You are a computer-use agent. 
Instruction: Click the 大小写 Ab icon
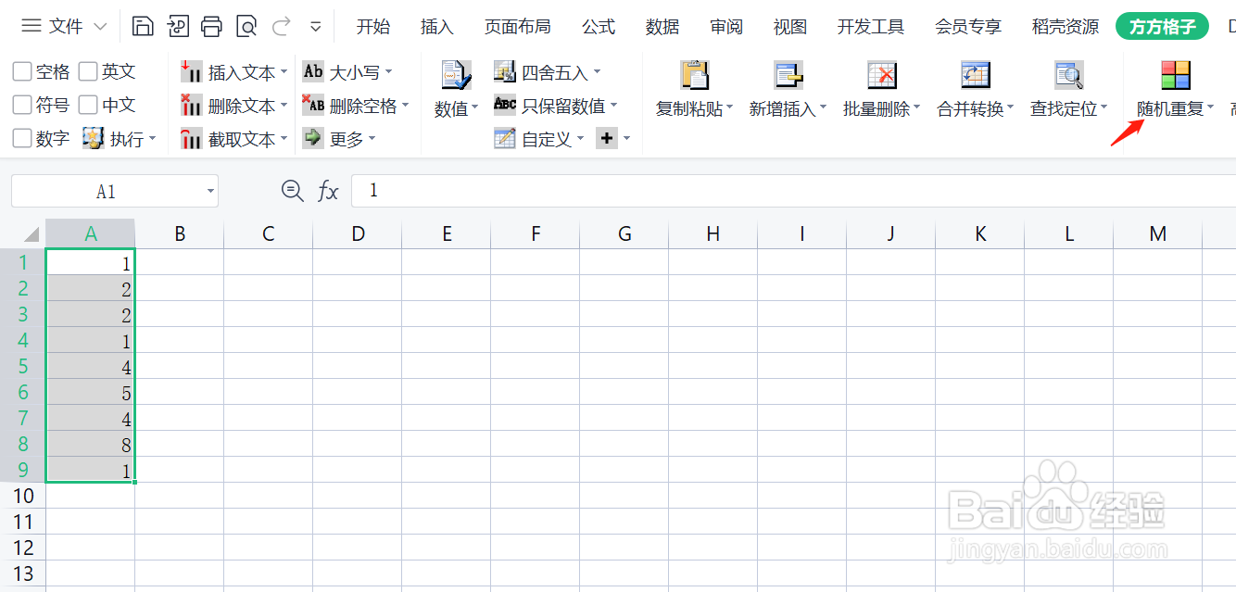[x=313, y=71]
